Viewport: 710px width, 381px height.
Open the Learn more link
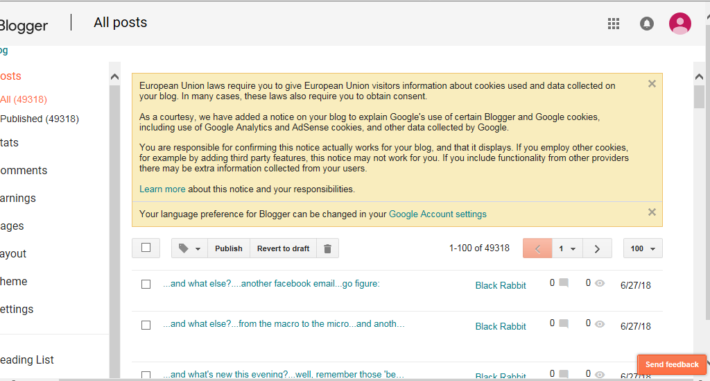162,189
